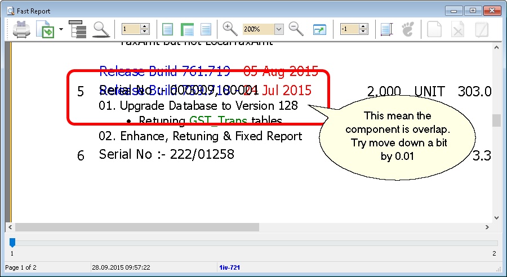Select whole page view mode

(168, 29)
